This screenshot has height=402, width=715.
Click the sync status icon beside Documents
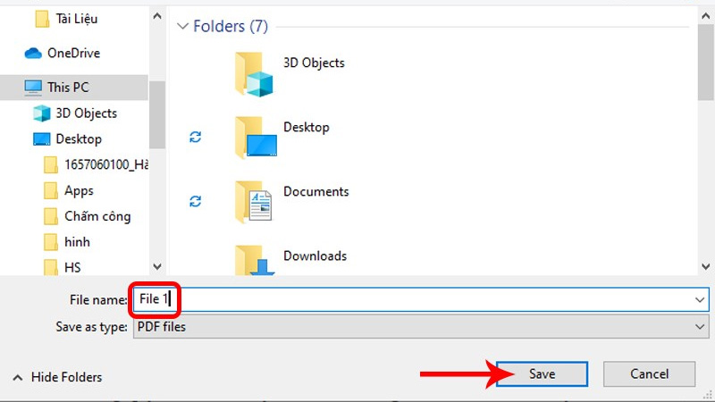click(x=195, y=201)
